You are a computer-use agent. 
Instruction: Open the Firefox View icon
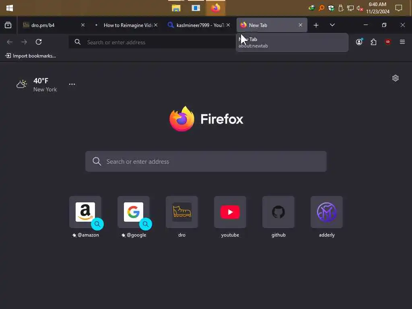pyautogui.click(x=8, y=25)
